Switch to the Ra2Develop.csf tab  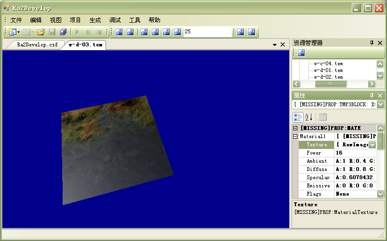click(37, 44)
